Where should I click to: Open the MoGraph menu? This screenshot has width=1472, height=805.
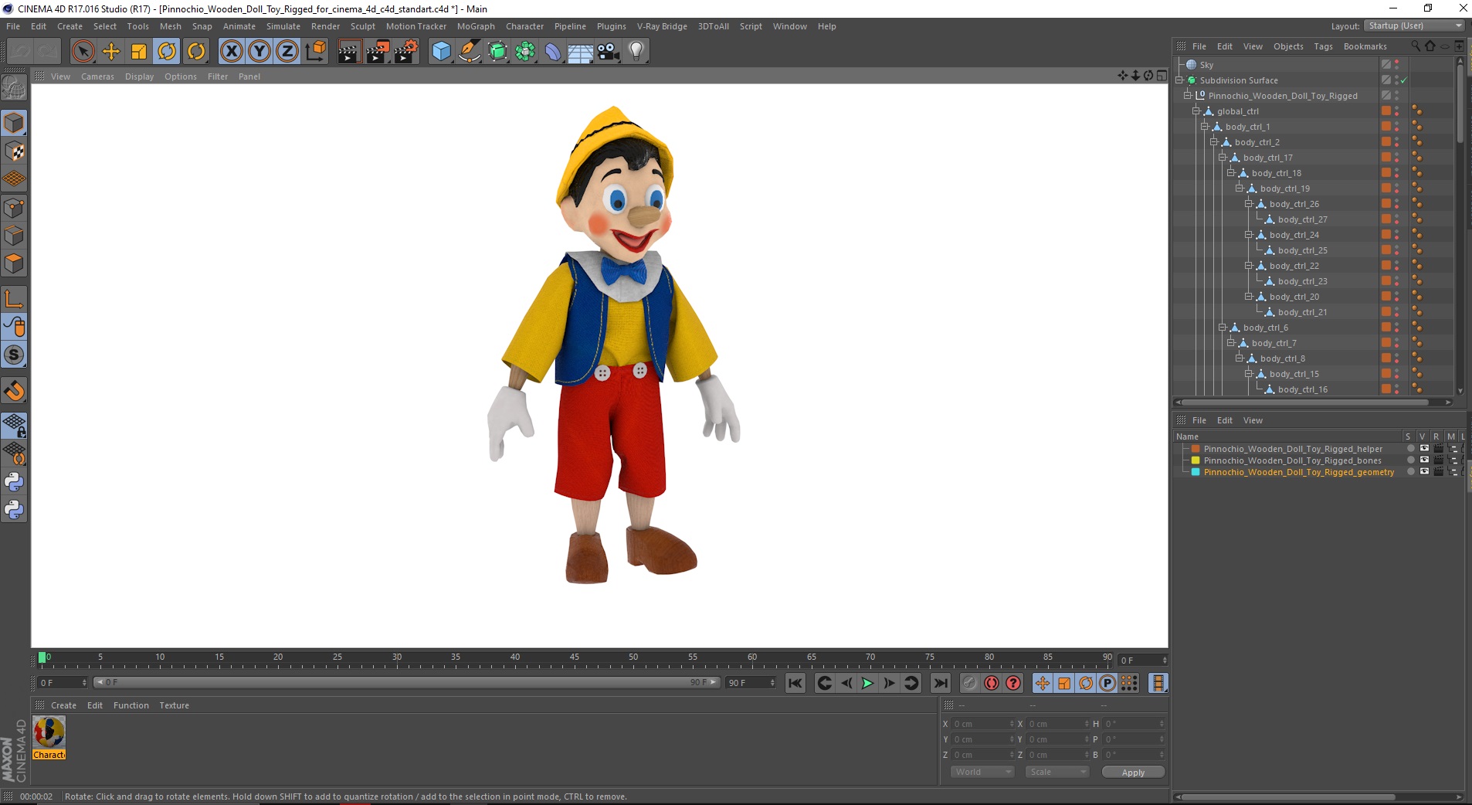tap(476, 26)
